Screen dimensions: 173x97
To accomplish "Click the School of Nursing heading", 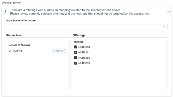I will (19, 45).
